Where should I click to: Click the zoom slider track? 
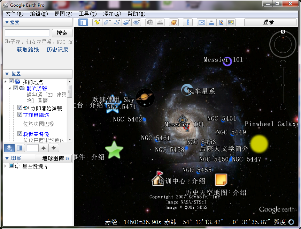coord(283,85)
